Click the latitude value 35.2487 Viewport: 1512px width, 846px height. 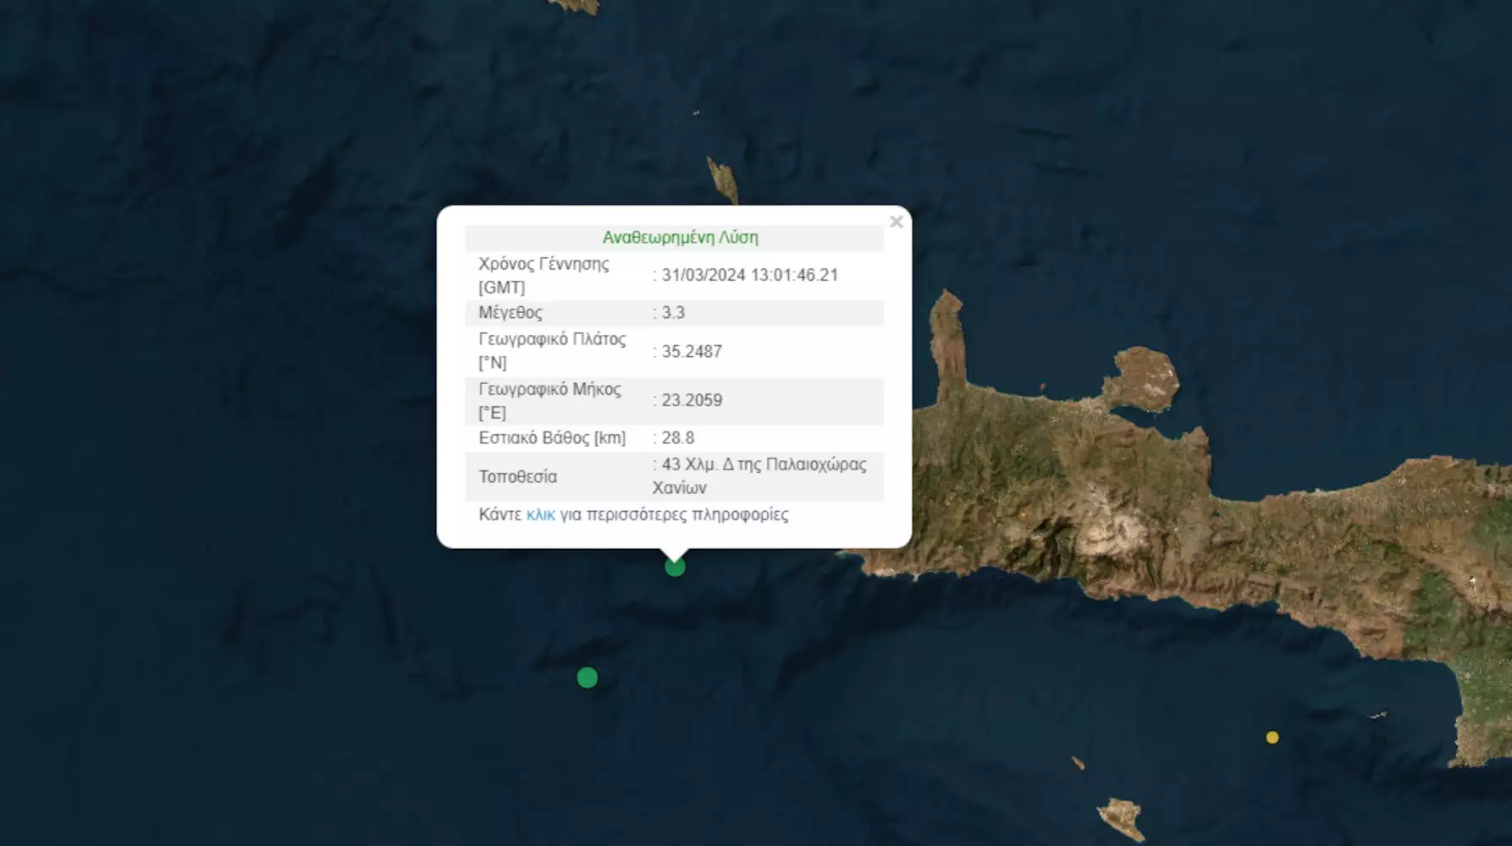point(692,351)
